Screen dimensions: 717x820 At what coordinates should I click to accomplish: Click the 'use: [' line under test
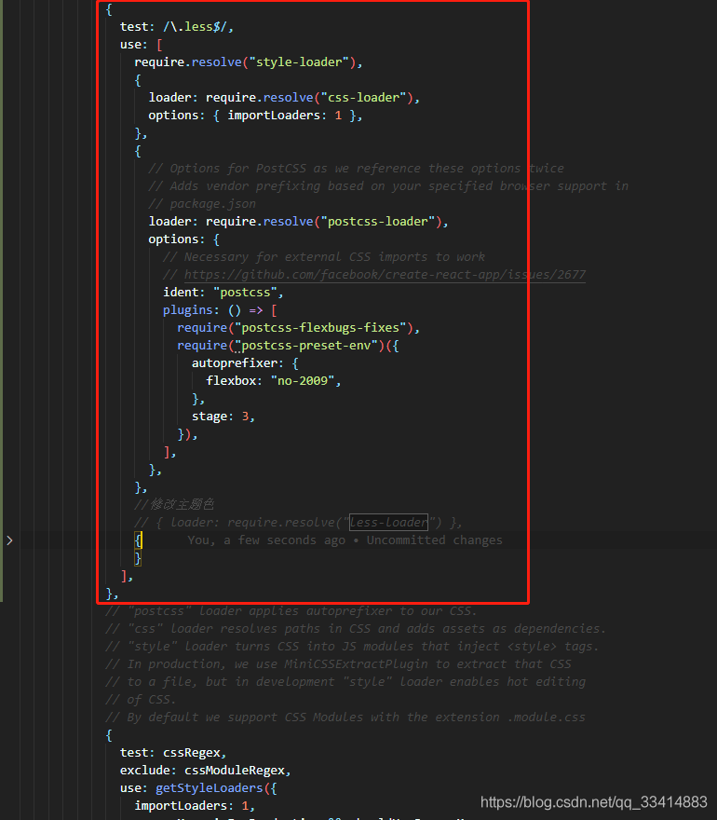tap(142, 45)
